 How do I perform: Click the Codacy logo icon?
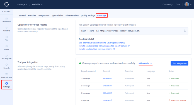7,4
